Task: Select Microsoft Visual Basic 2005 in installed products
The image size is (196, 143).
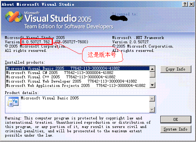Action: pyautogui.click(x=77, y=68)
